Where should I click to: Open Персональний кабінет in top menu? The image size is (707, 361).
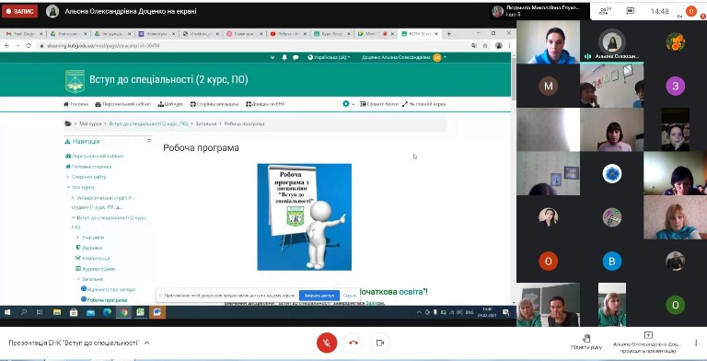point(123,104)
